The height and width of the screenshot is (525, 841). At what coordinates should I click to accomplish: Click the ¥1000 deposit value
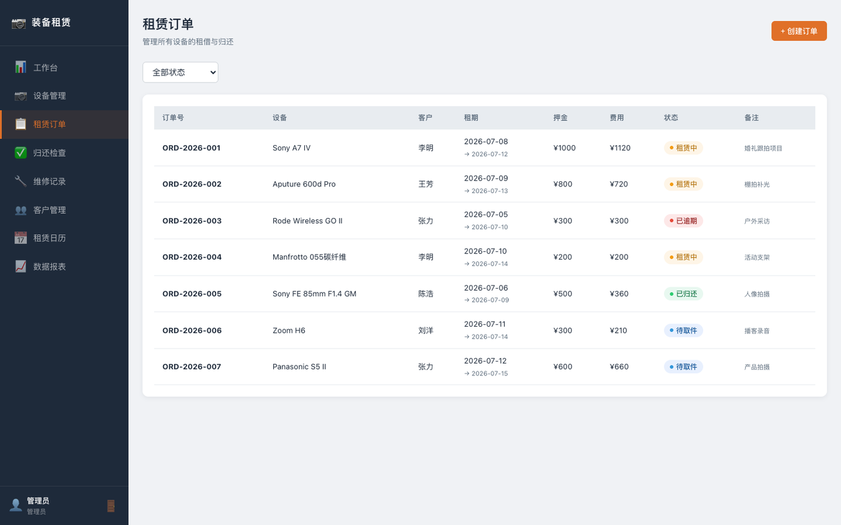click(x=564, y=148)
